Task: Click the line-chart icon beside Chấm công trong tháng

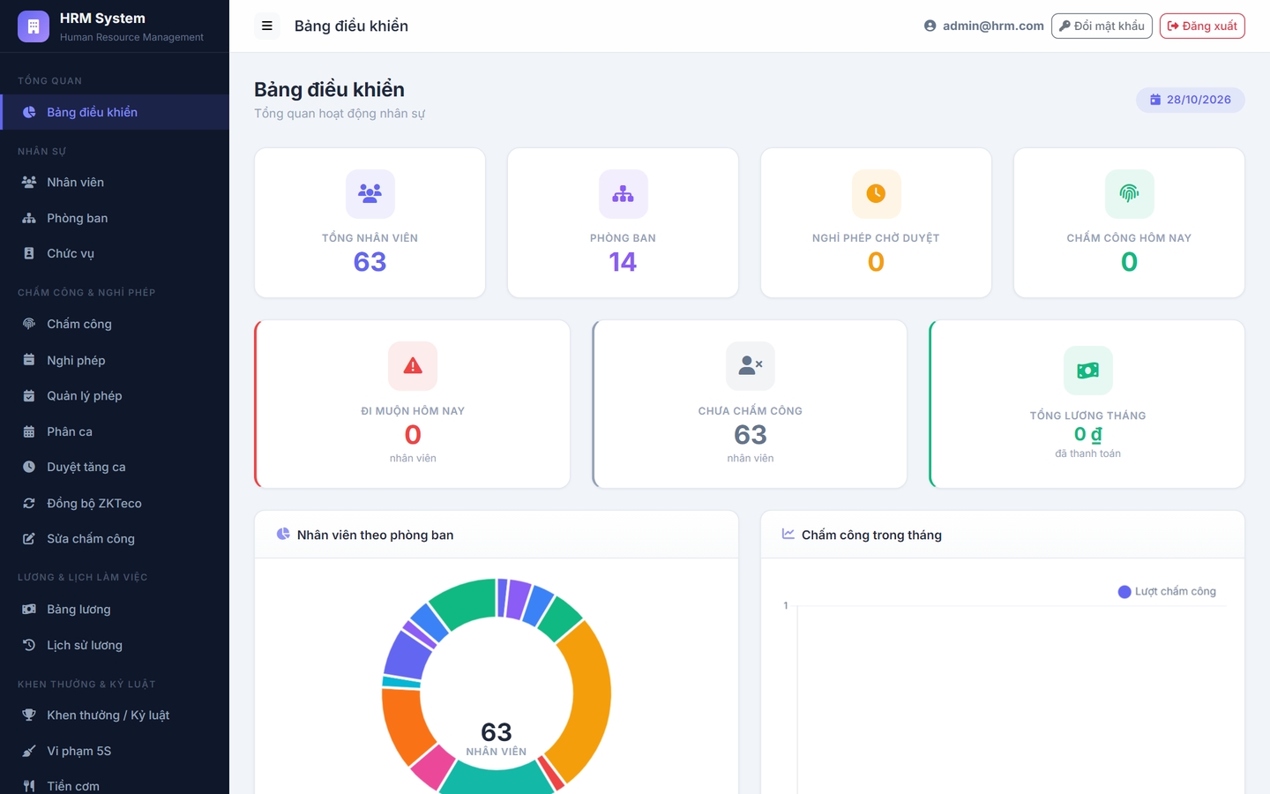Action: coord(788,534)
